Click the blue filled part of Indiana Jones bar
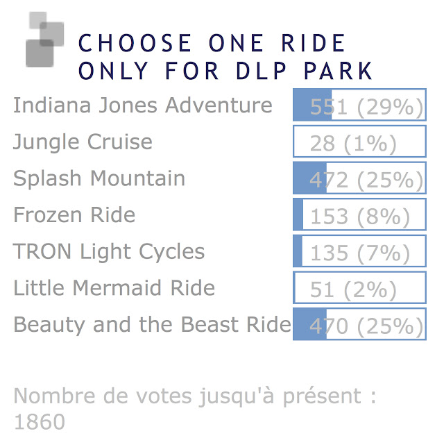The image size is (444, 438). coord(312,105)
